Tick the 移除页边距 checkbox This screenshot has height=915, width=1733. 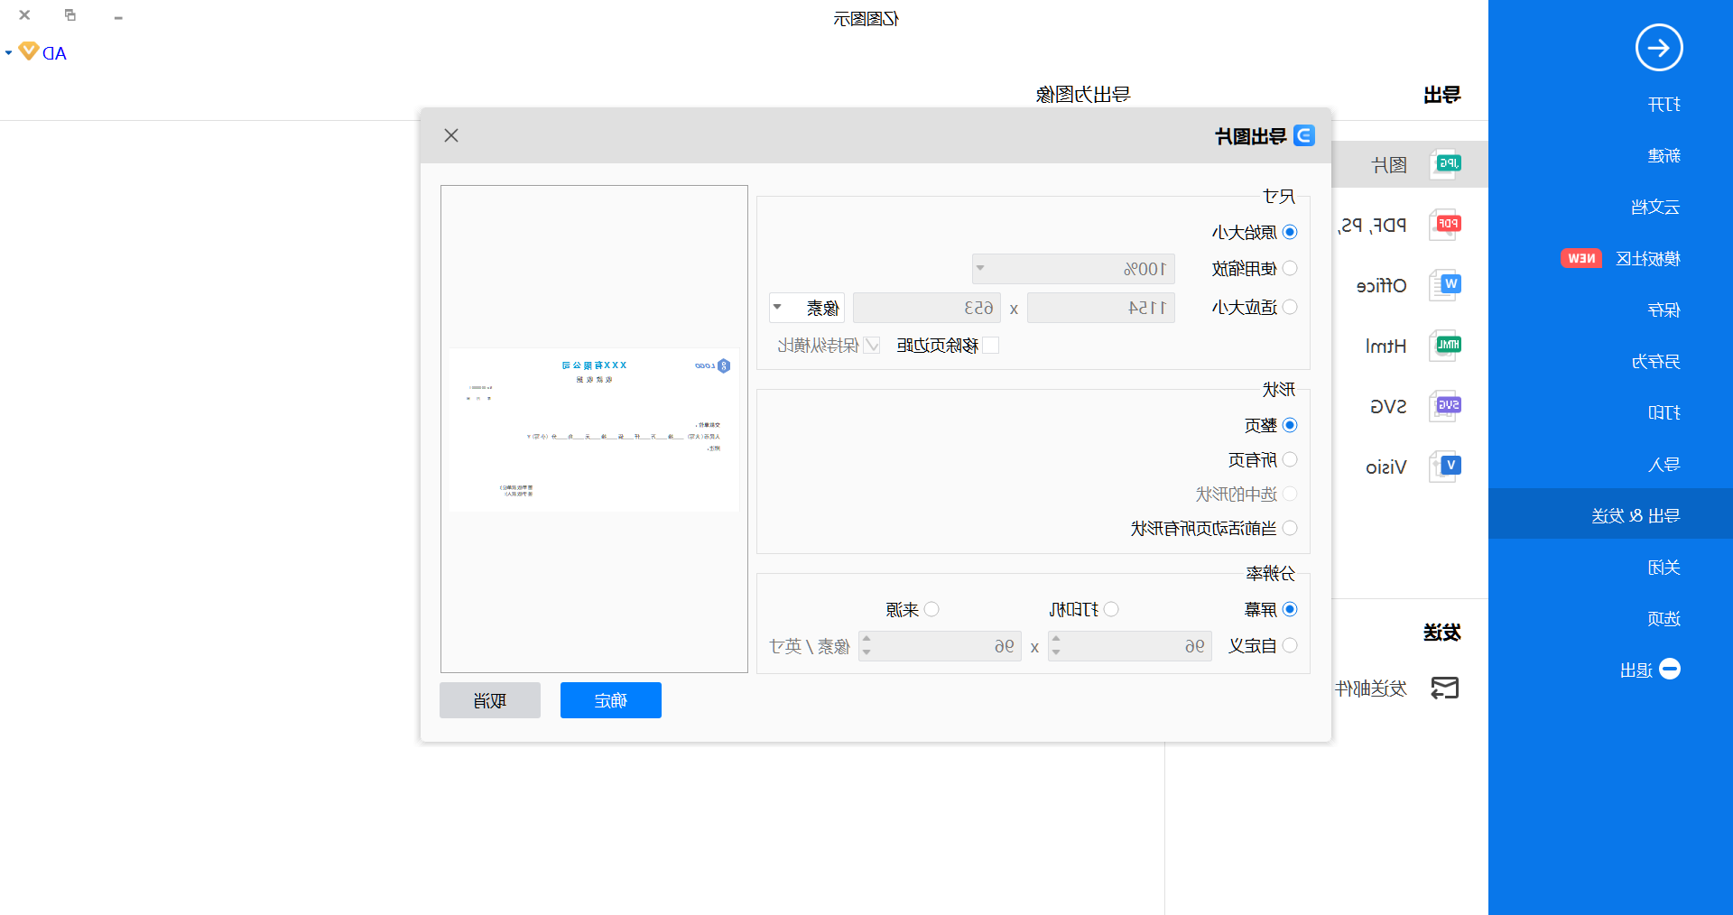[991, 345]
